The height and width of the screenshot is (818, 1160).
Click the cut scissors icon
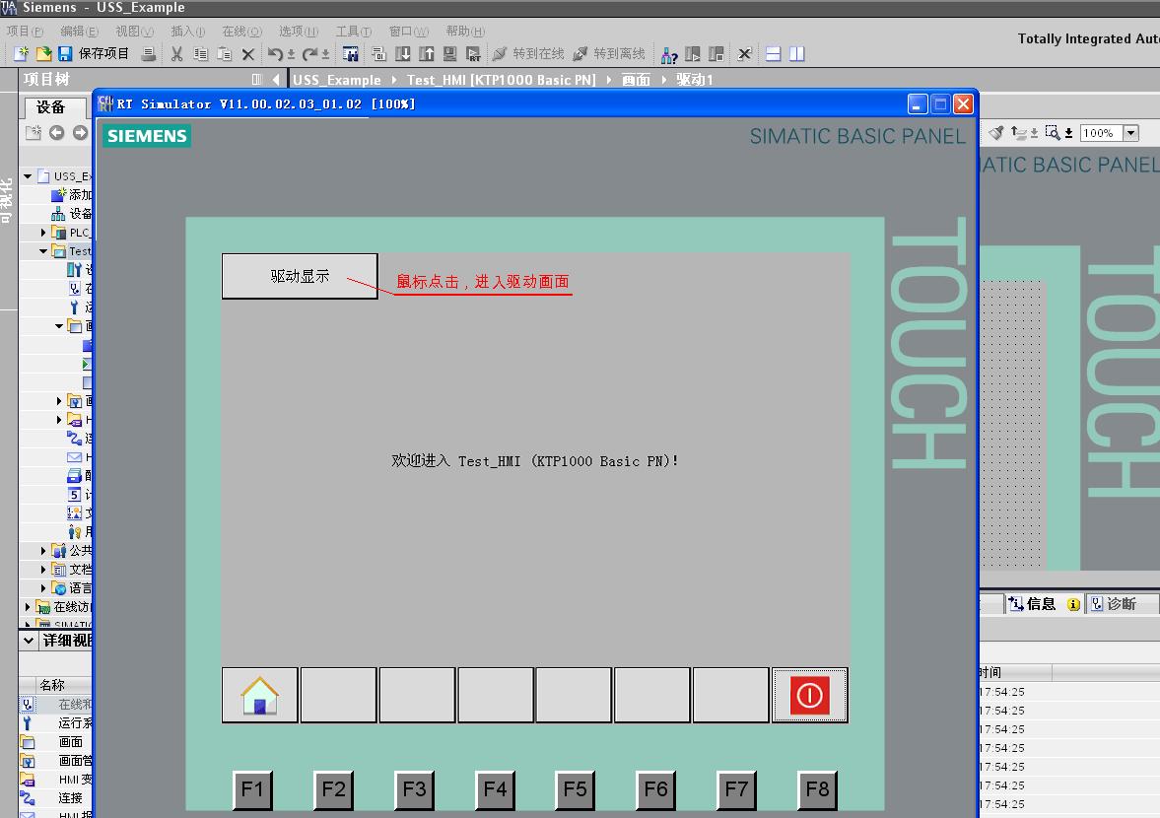click(x=176, y=53)
